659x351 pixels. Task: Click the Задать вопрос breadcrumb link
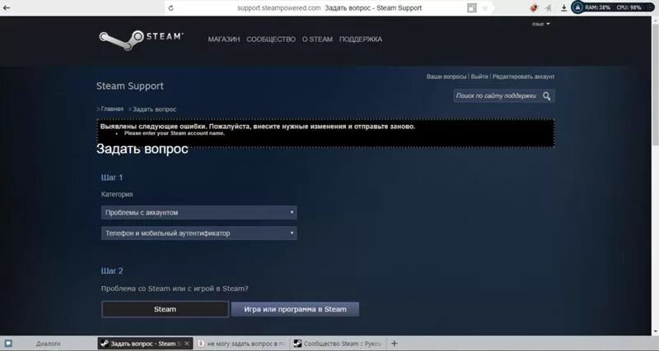[x=155, y=109]
